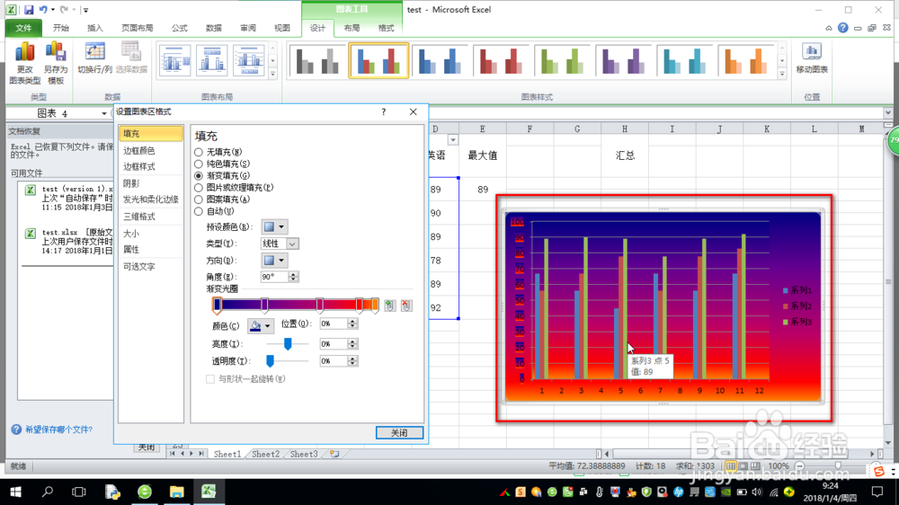Viewport: 899px width, 505px height.
Task: Select the Pattern fill radio option
Action: 199,199
